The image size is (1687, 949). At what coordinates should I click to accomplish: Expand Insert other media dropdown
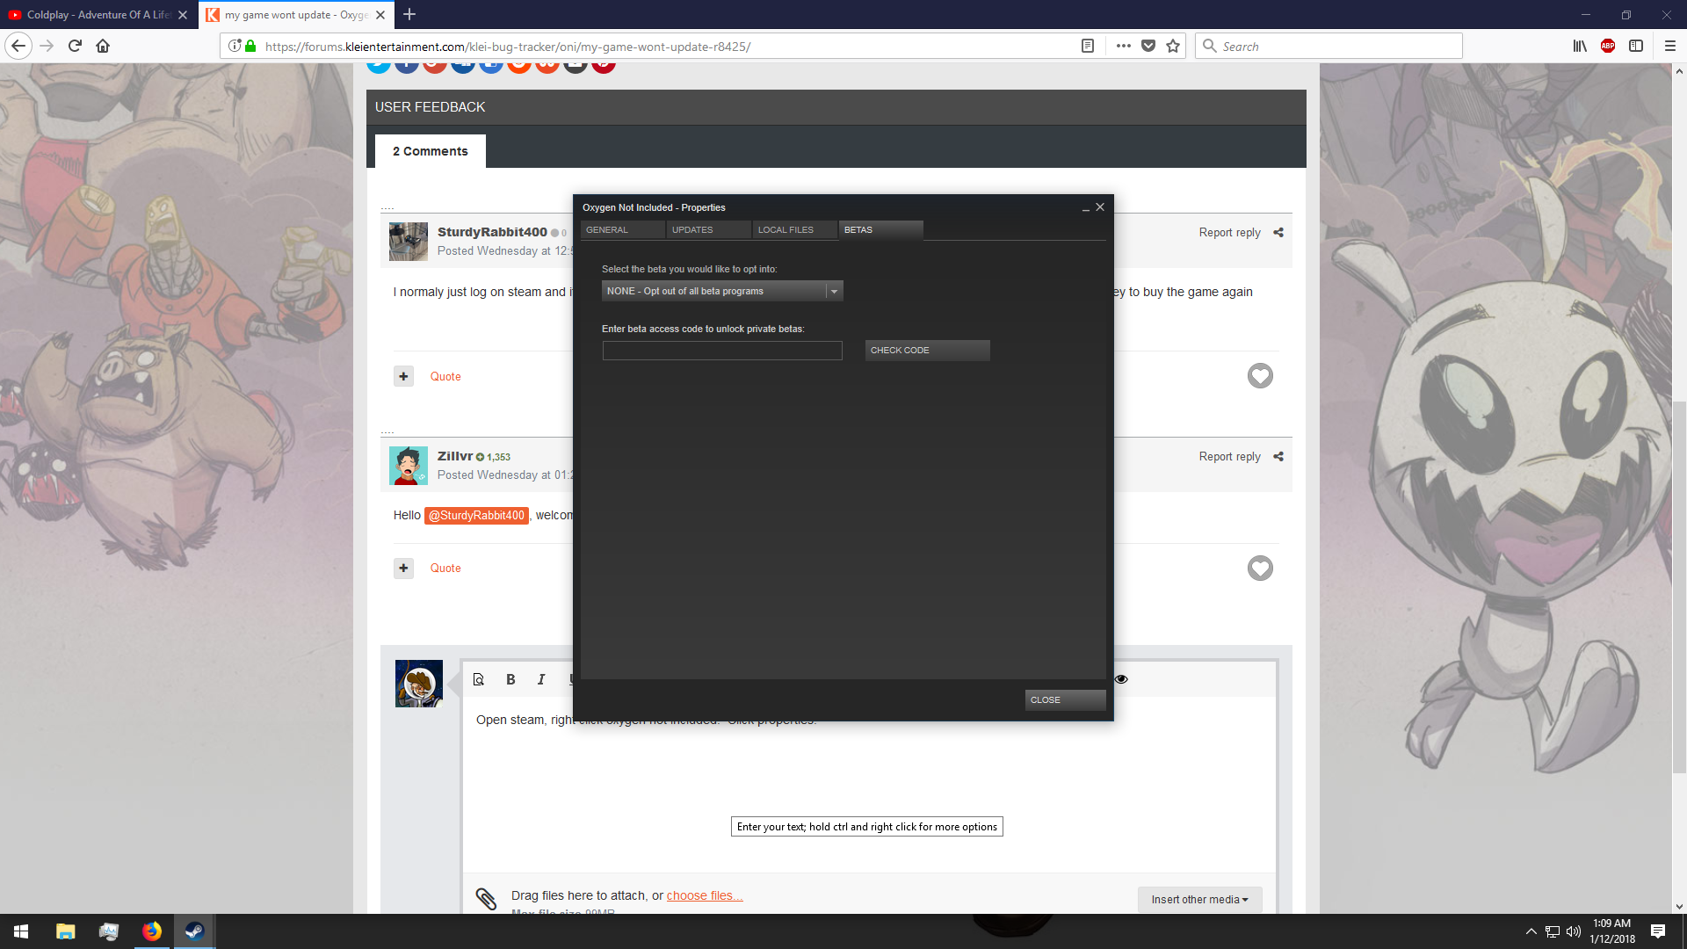click(x=1199, y=899)
